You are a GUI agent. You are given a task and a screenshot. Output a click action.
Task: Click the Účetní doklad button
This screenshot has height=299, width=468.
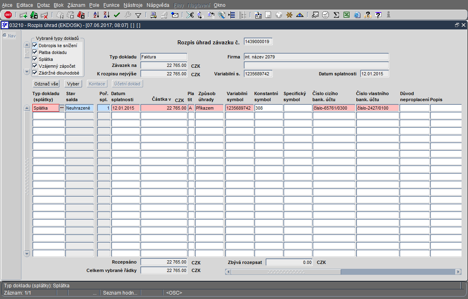point(127,84)
